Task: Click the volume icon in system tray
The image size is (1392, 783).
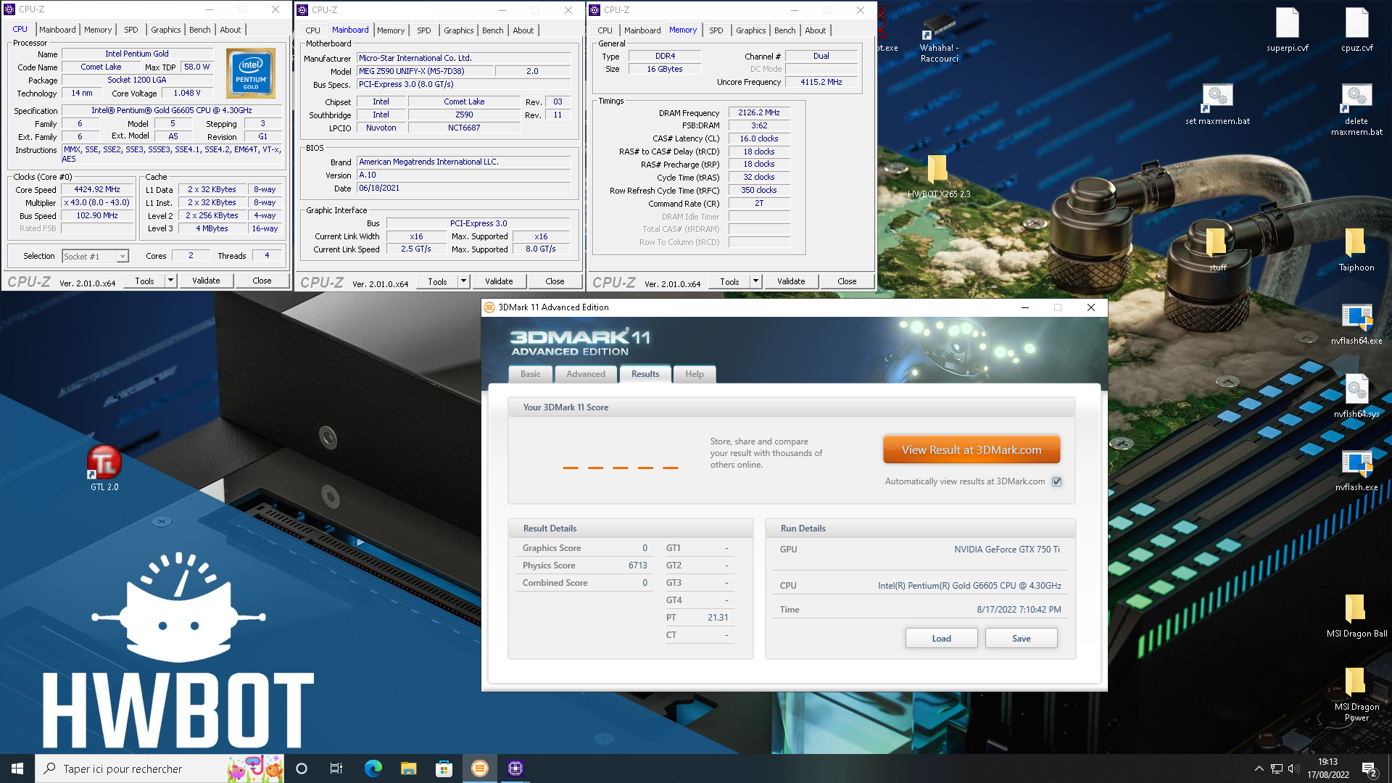Action: click(x=1293, y=768)
